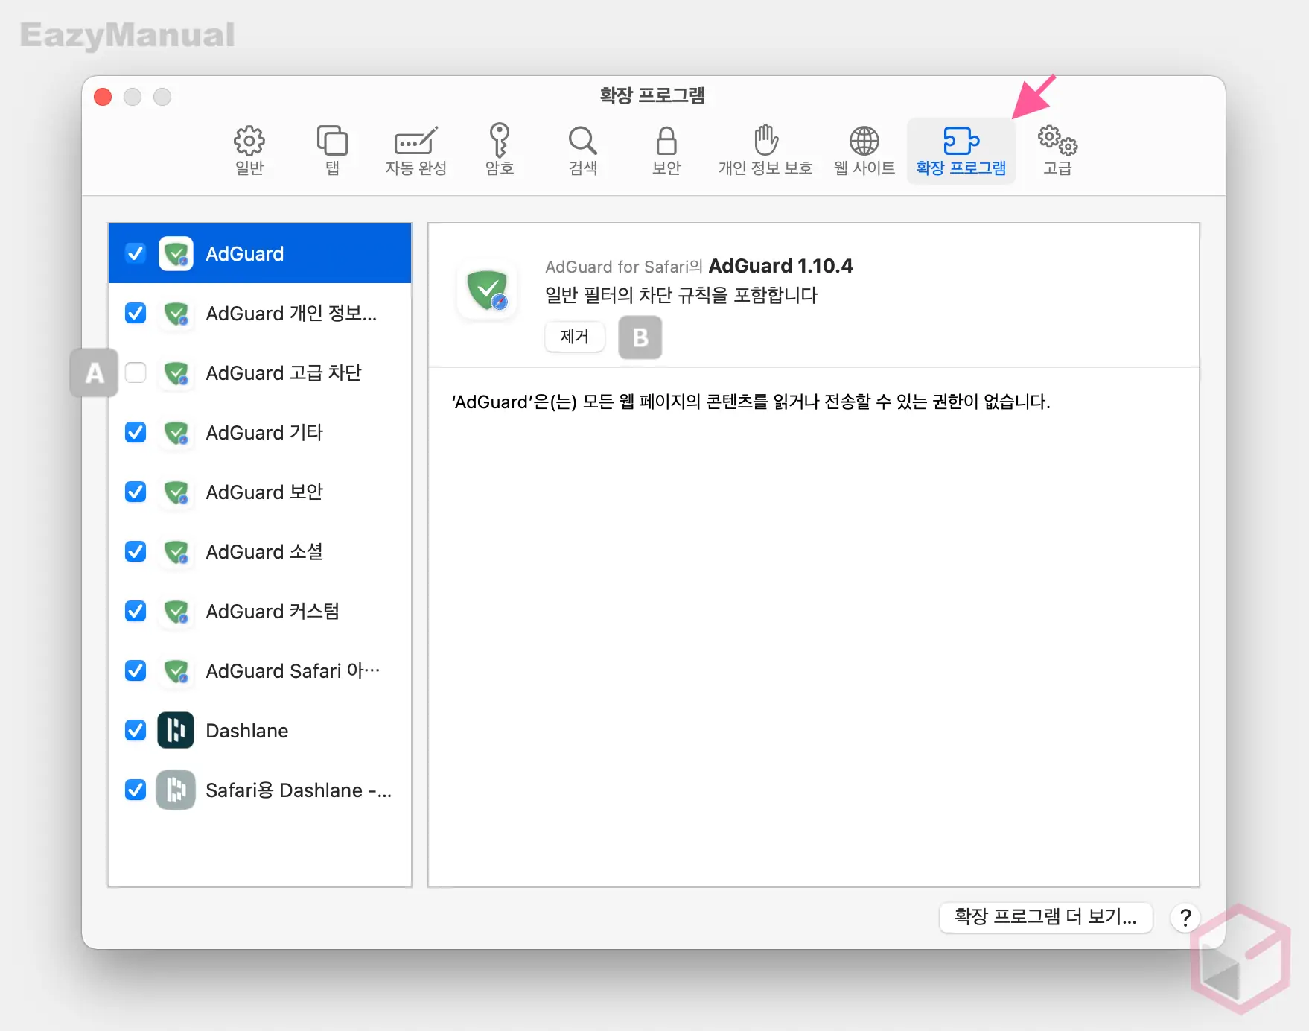This screenshot has width=1309, height=1031.
Task: Click the AdGuard 커스텀 row shield icon
Action: point(176,612)
